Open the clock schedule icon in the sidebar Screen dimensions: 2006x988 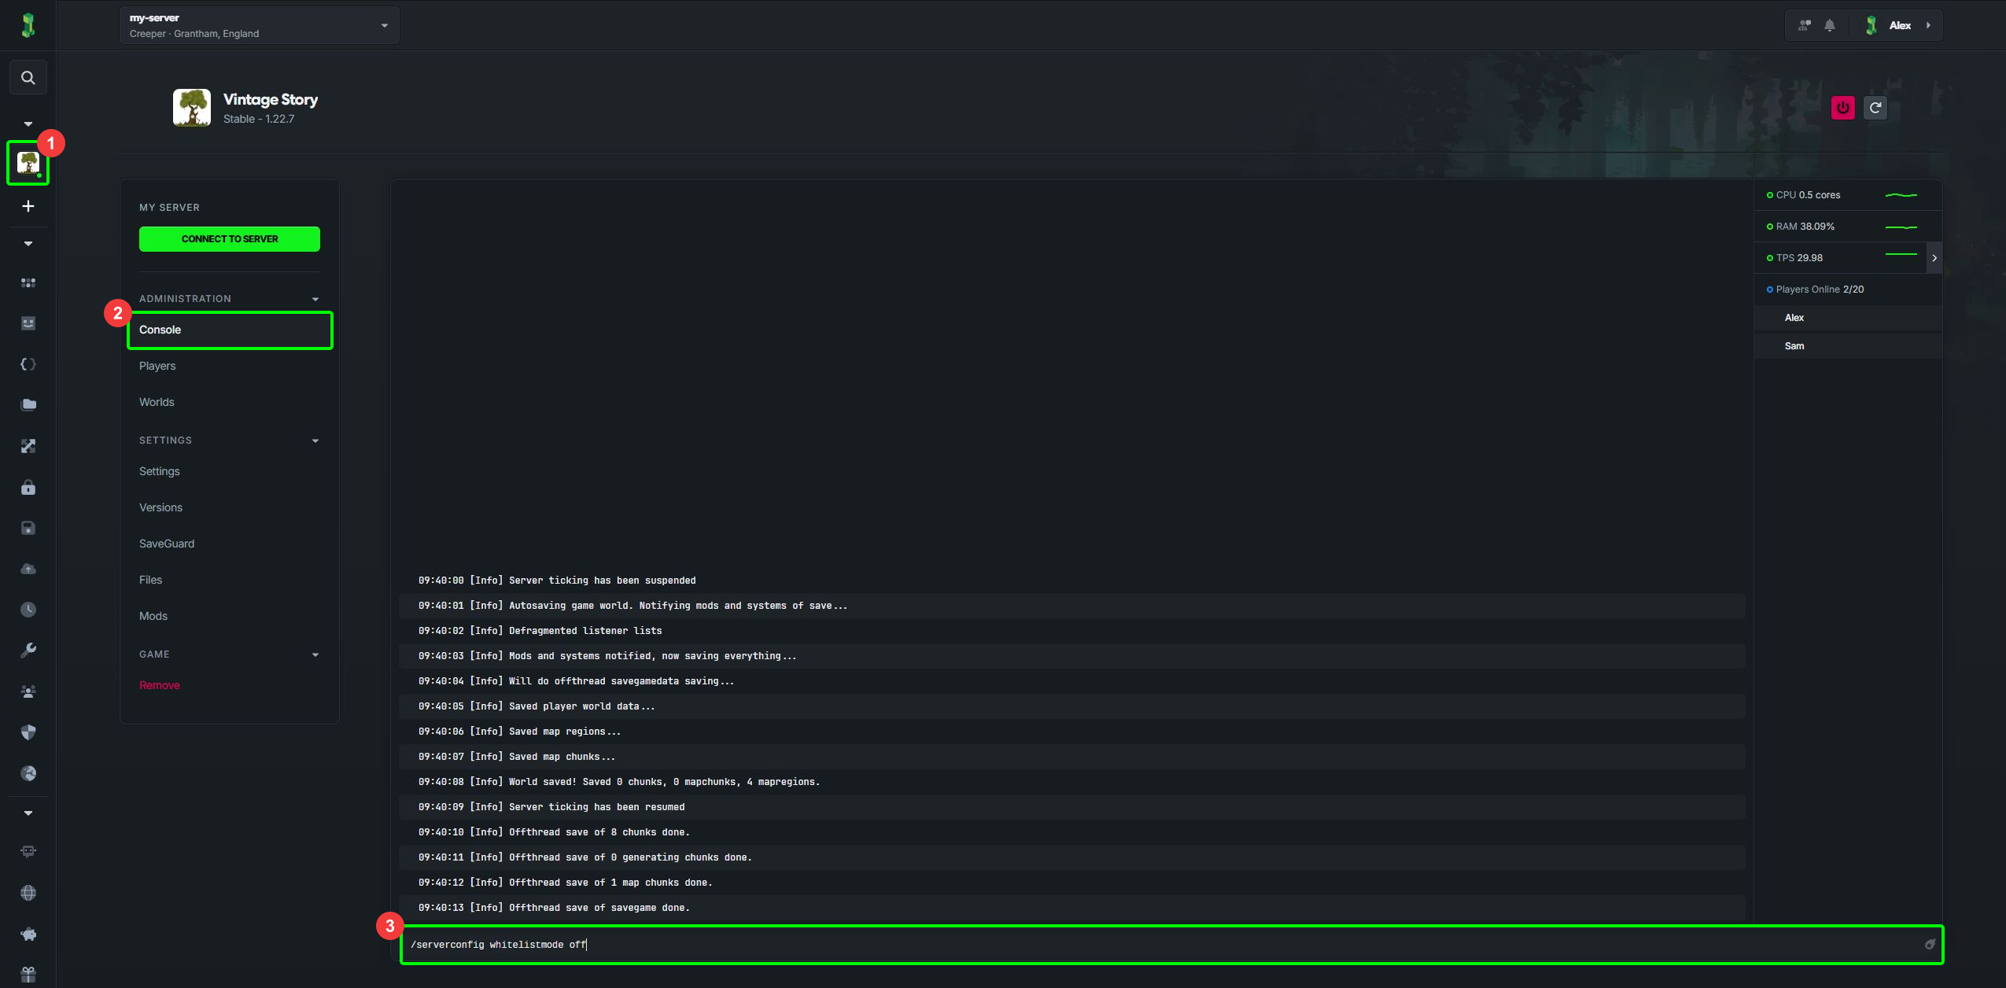(x=28, y=610)
